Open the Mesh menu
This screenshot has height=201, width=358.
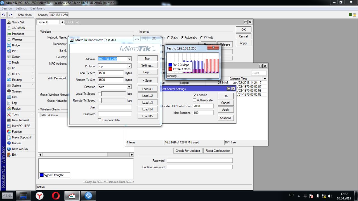15,62
